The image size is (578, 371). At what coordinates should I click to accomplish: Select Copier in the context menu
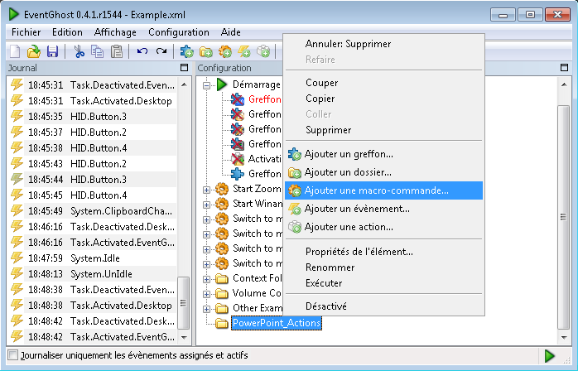[383, 99]
